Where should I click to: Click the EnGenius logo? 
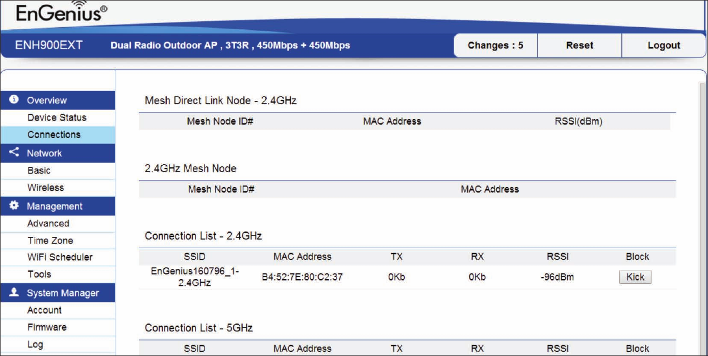tap(62, 12)
